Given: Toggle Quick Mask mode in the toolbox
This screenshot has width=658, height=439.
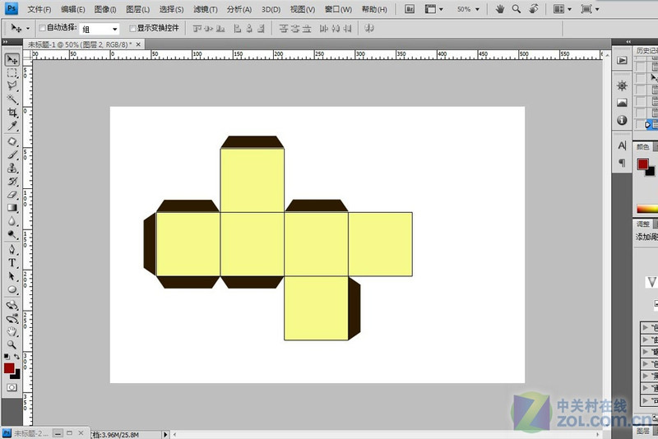Looking at the screenshot, I should pyautogui.click(x=12, y=387).
